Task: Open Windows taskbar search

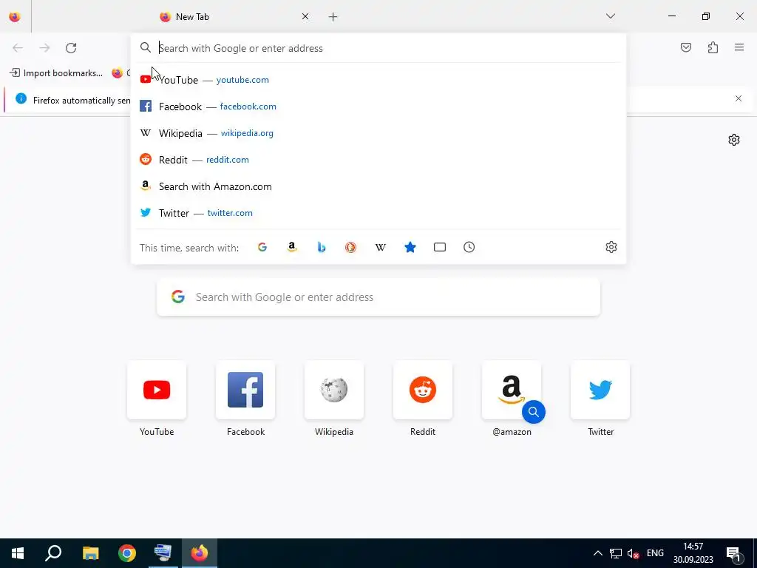Action: point(53,553)
